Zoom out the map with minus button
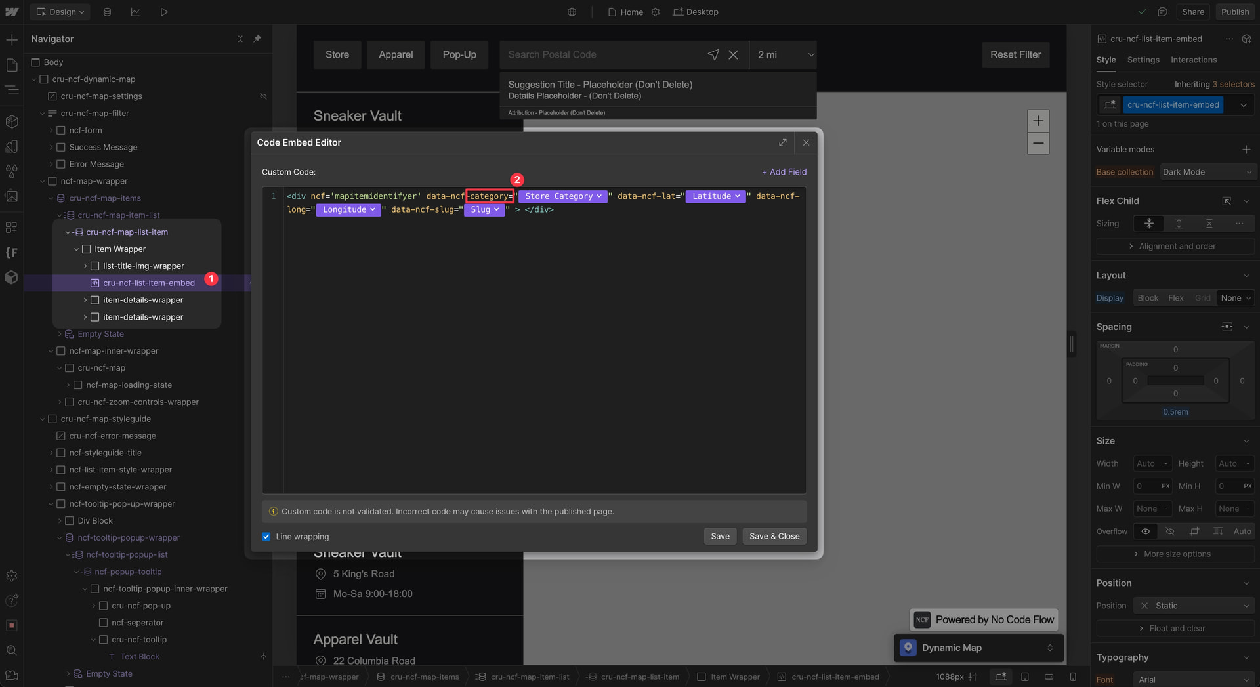Screen dimensions: 1260x687 pos(1038,143)
